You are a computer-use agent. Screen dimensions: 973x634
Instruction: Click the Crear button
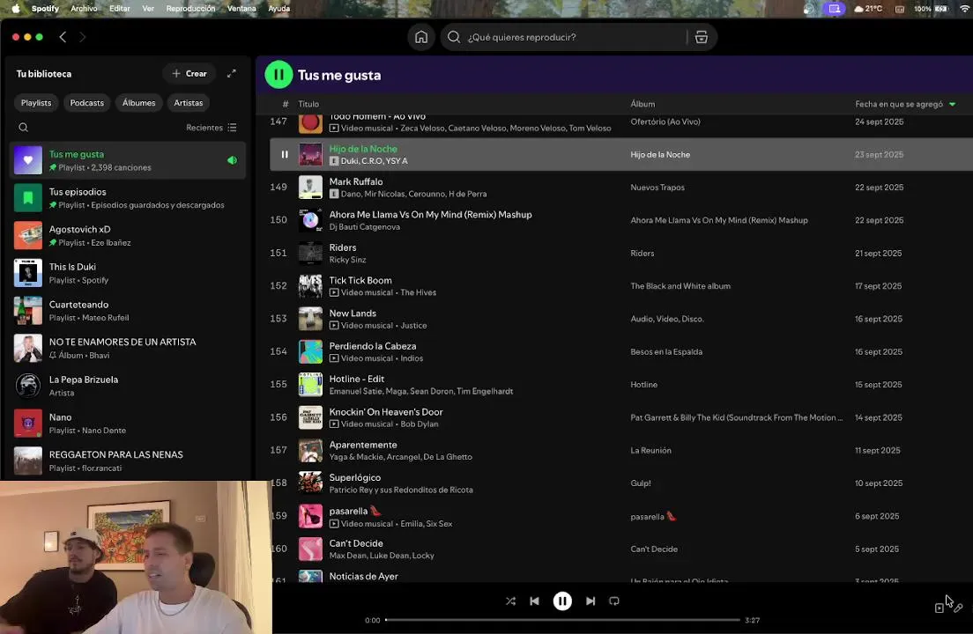(x=189, y=74)
